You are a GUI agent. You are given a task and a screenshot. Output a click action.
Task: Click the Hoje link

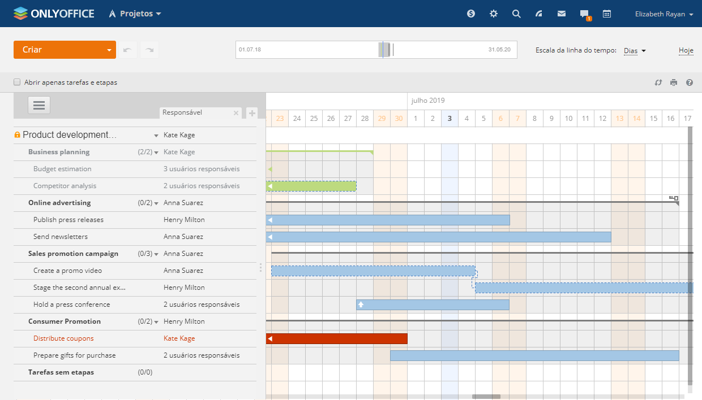(686, 50)
